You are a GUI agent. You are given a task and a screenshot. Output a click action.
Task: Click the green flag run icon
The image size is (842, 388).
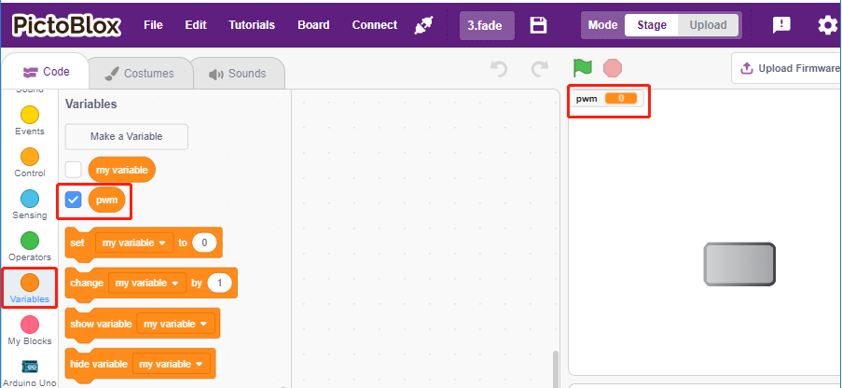(583, 68)
